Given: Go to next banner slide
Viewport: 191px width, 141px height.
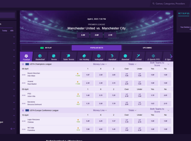Looking at the screenshot, I should pyautogui.click(x=171, y=27).
